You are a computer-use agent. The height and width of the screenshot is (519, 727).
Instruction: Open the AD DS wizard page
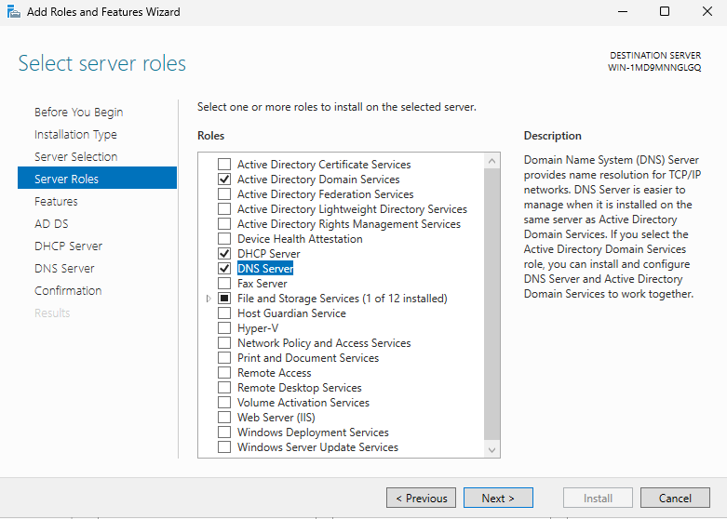pos(51,224)
